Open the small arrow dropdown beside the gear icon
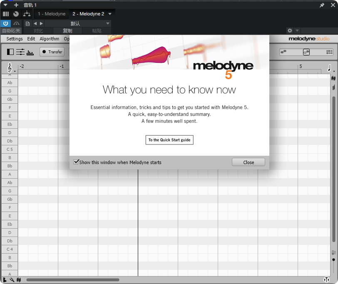 pos(296,30)
